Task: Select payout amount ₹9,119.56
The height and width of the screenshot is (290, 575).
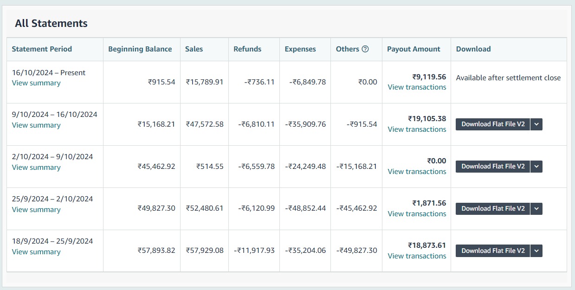Action: (429, 77)
